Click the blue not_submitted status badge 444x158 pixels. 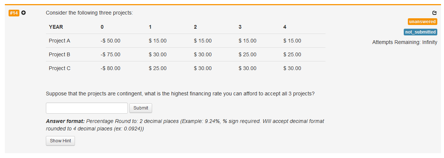pos(420,32)
